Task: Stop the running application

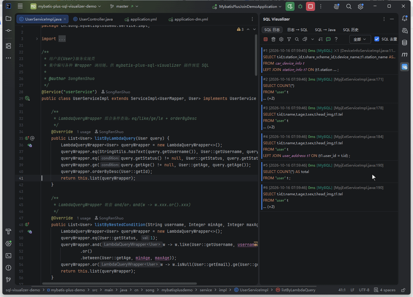Action: [310, 6]
